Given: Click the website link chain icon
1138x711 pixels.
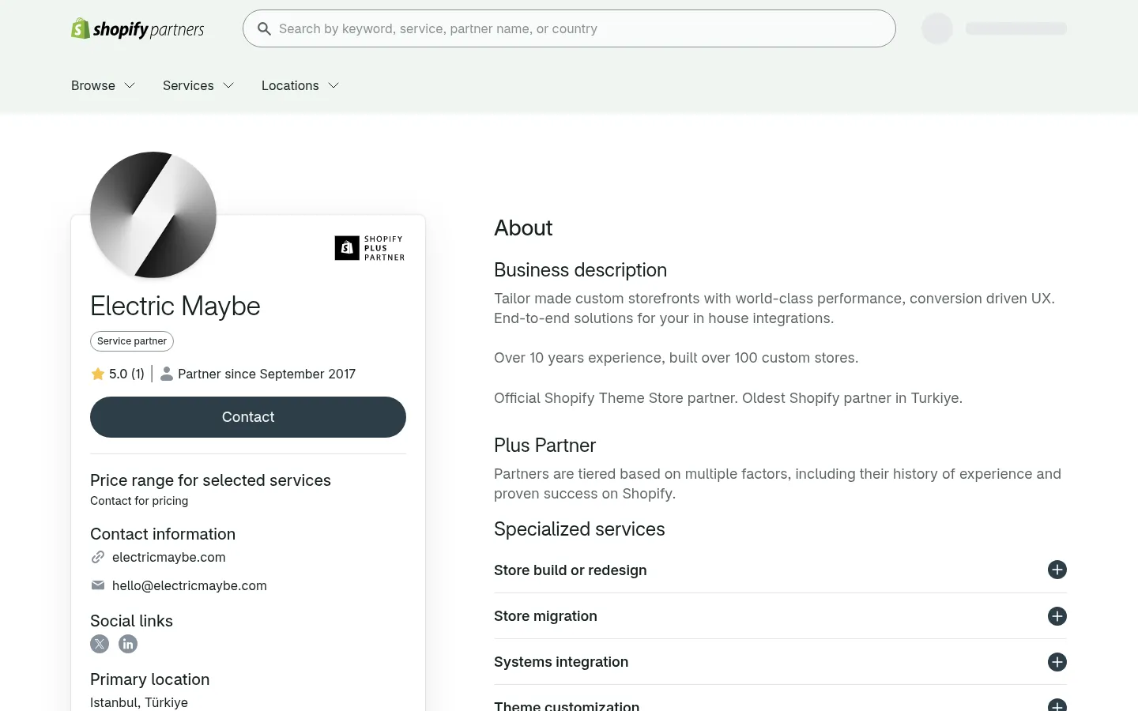Looking at the screenshot, I should click(x=98, y=557).
